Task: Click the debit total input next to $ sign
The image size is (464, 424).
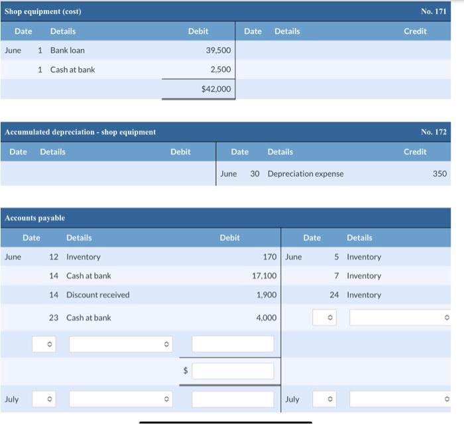Action: coord(233,371)
